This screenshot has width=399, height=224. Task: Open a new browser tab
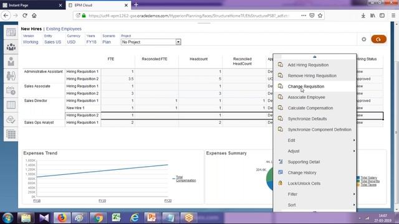click(136, 5)
